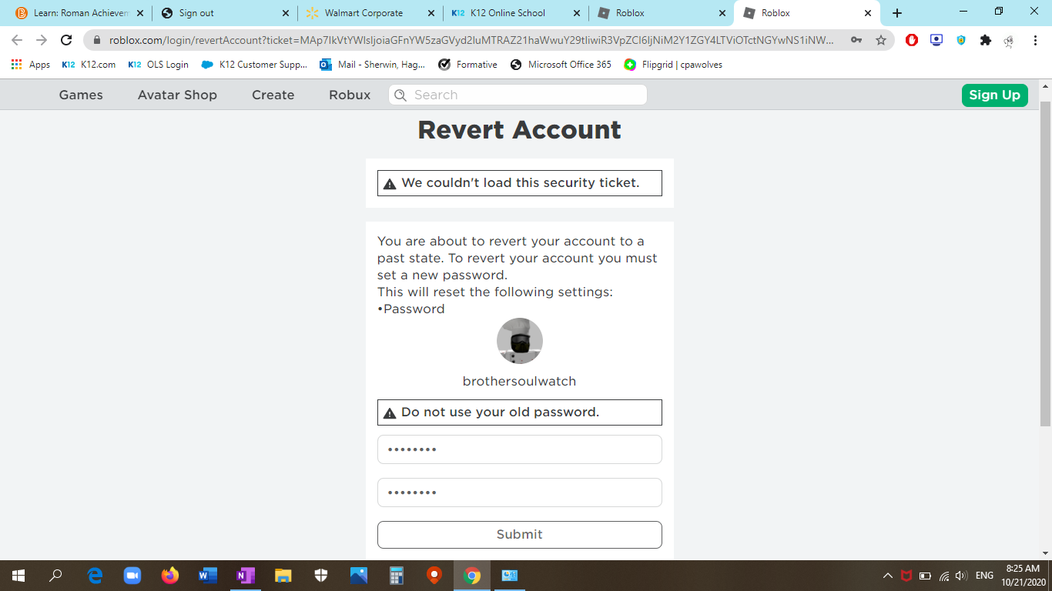Launch Microsoft Edge from the taskbar

tap(95, 576)
